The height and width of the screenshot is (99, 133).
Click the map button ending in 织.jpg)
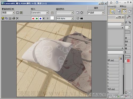pyautogui.click(x=113, y=60)
